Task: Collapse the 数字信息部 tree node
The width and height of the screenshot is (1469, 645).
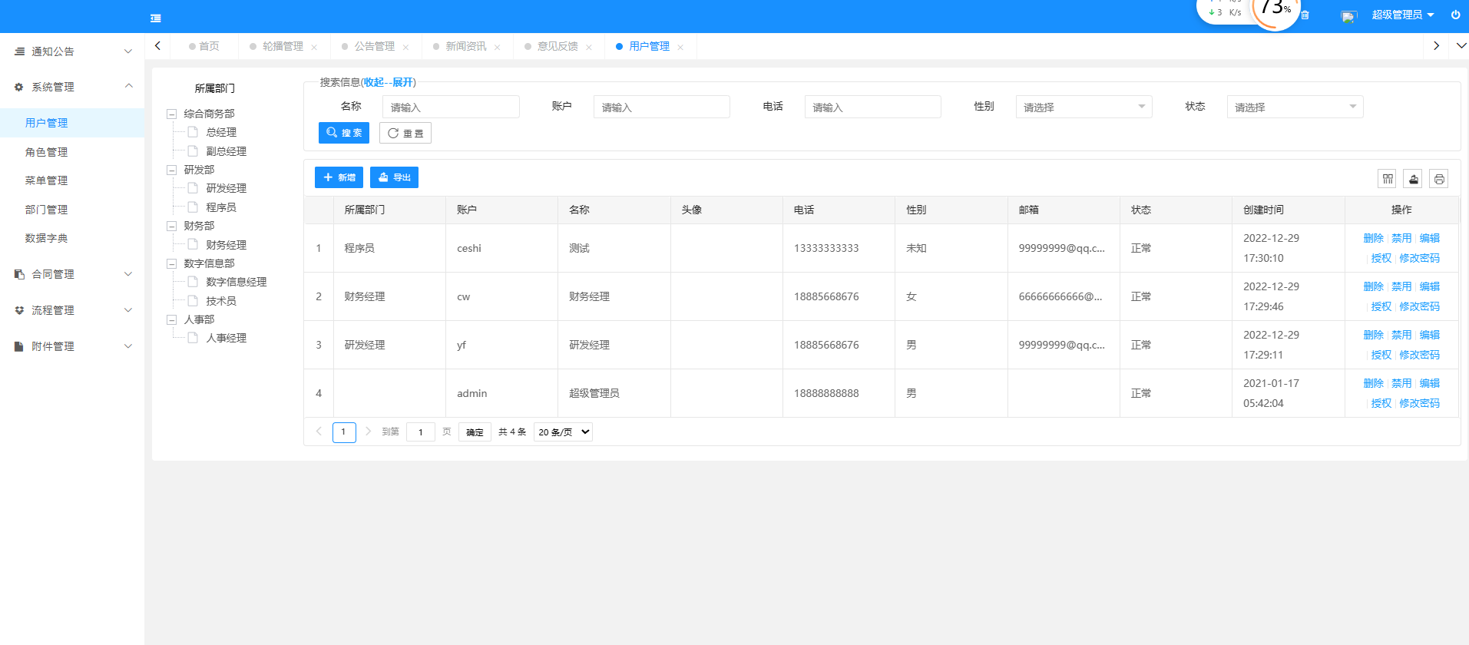Action: pos(172,263)
